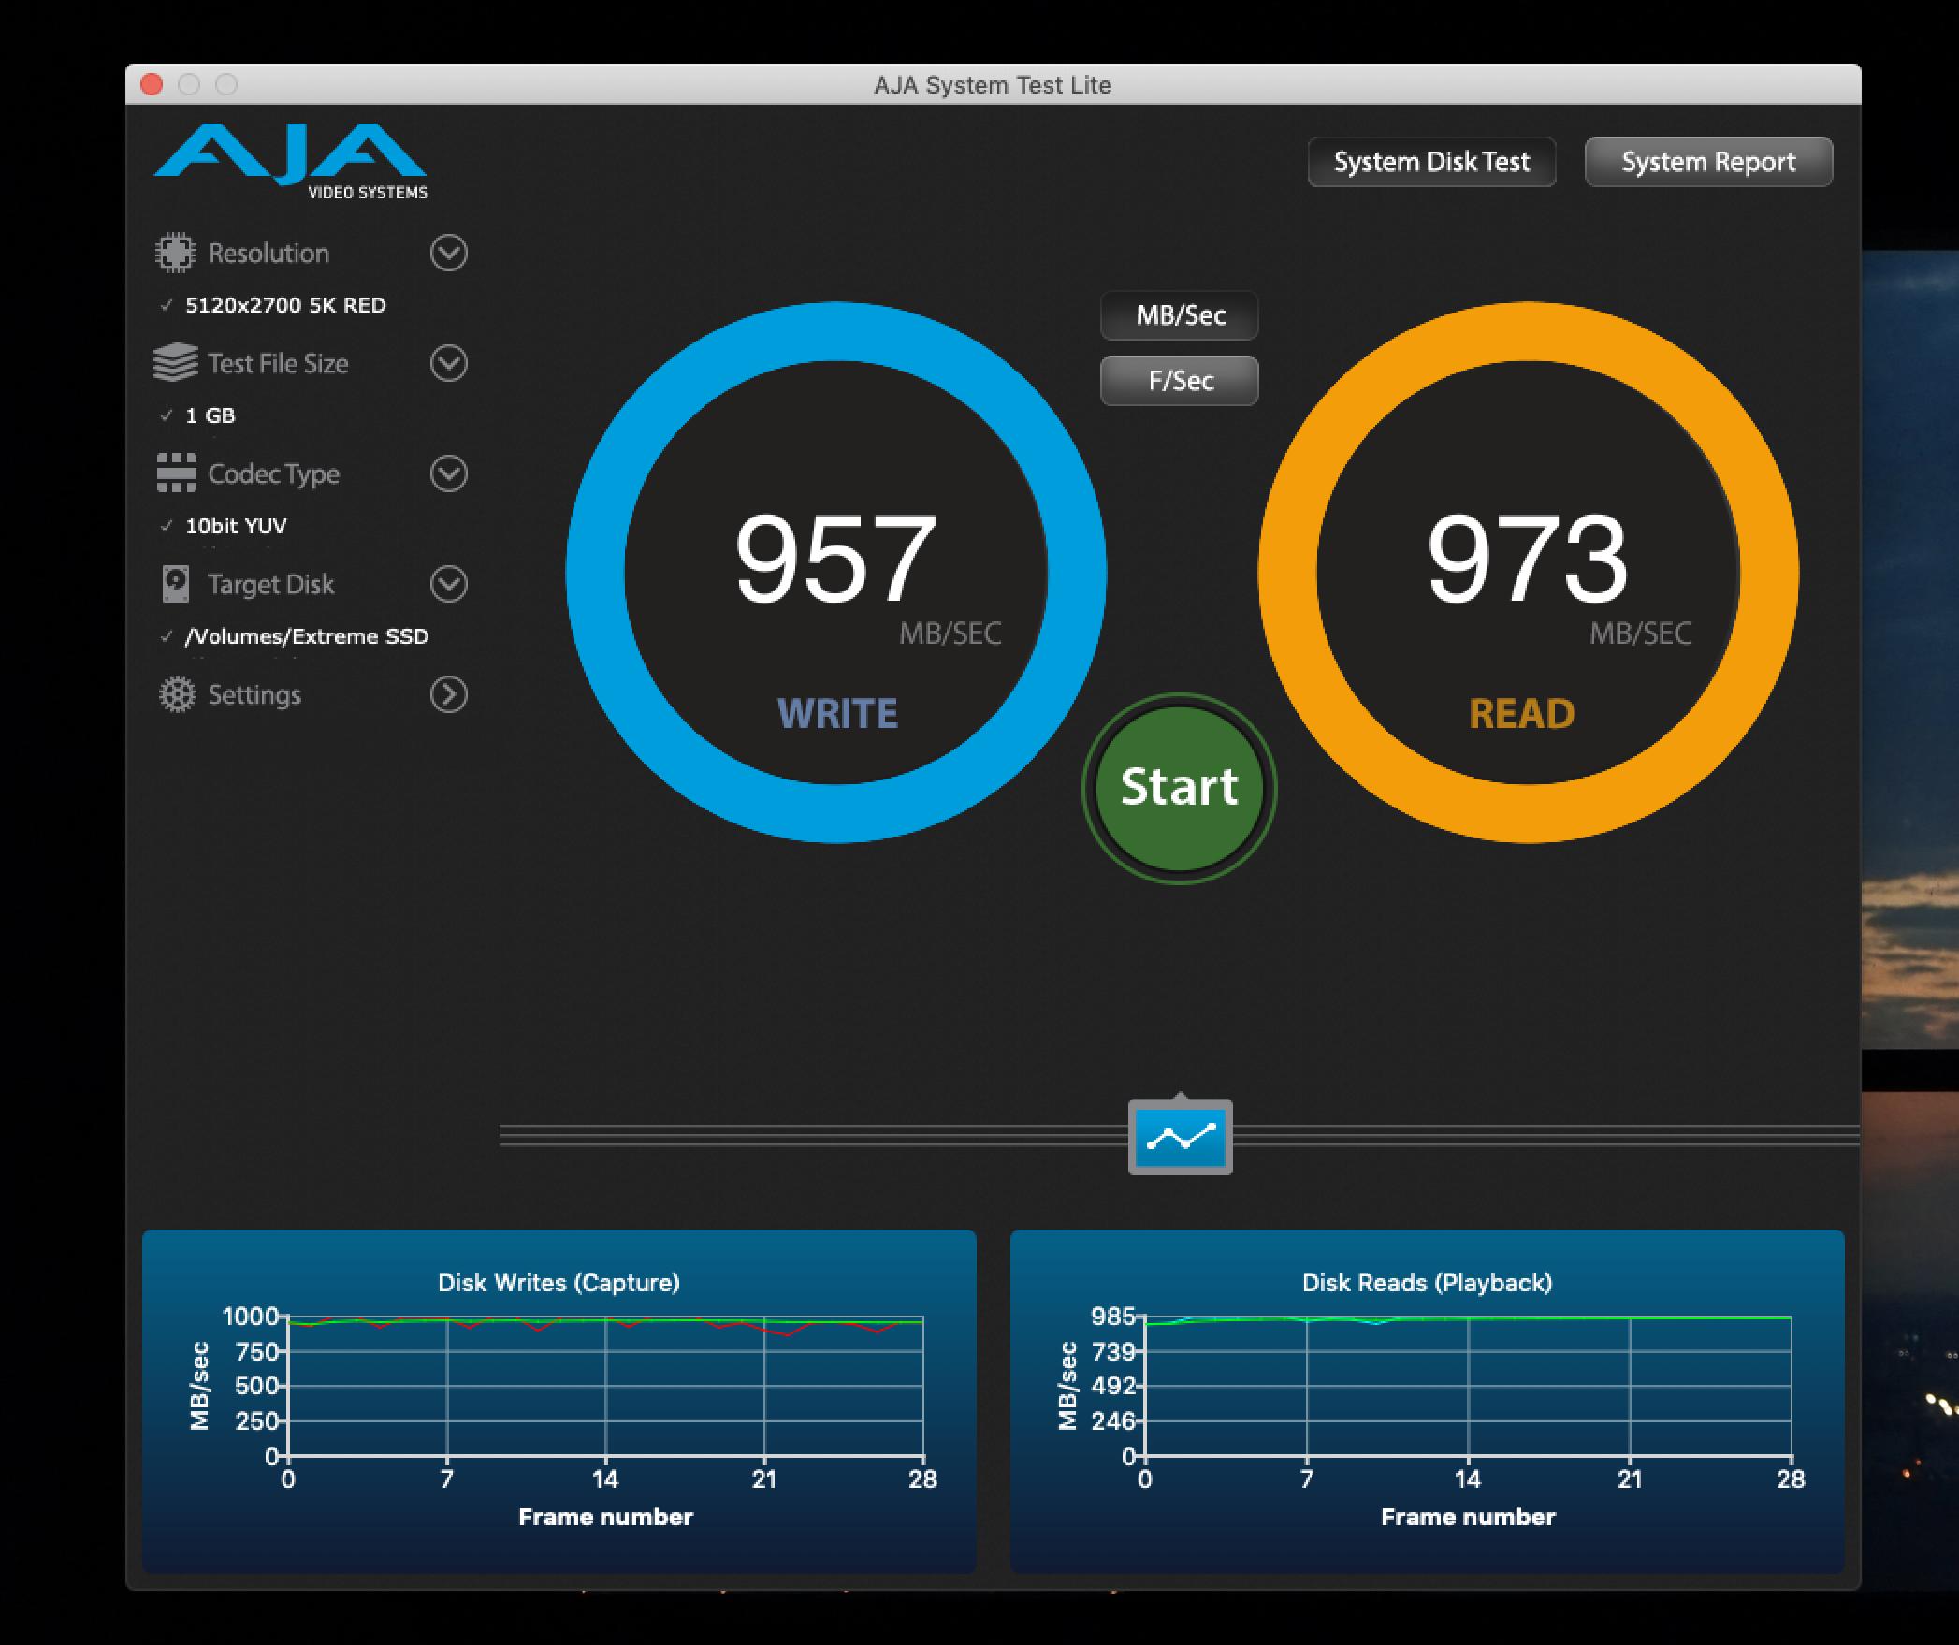
Task: Start the disk speed test
Action: pyautogui.click(x=1180, y=788)
